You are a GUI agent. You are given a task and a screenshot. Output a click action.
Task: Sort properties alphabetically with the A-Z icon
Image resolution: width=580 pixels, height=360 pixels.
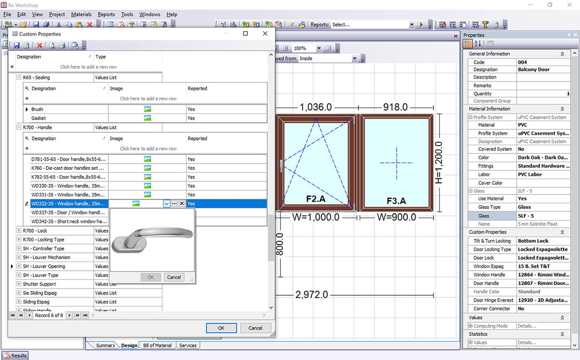point(478,44)
